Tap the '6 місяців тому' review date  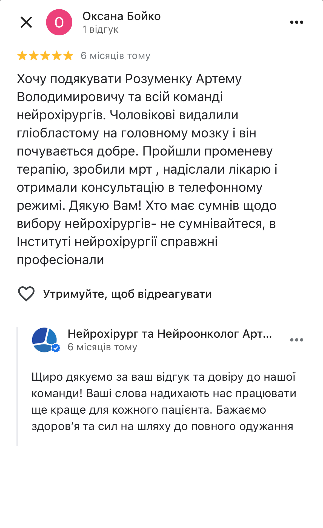click(x=115, y=56)
